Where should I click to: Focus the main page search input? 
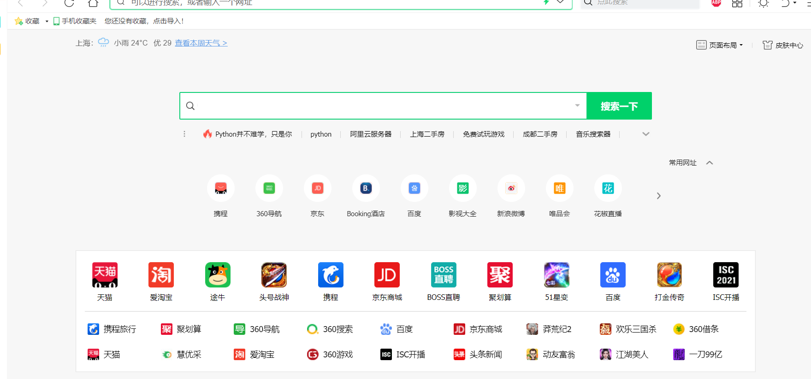383,106
